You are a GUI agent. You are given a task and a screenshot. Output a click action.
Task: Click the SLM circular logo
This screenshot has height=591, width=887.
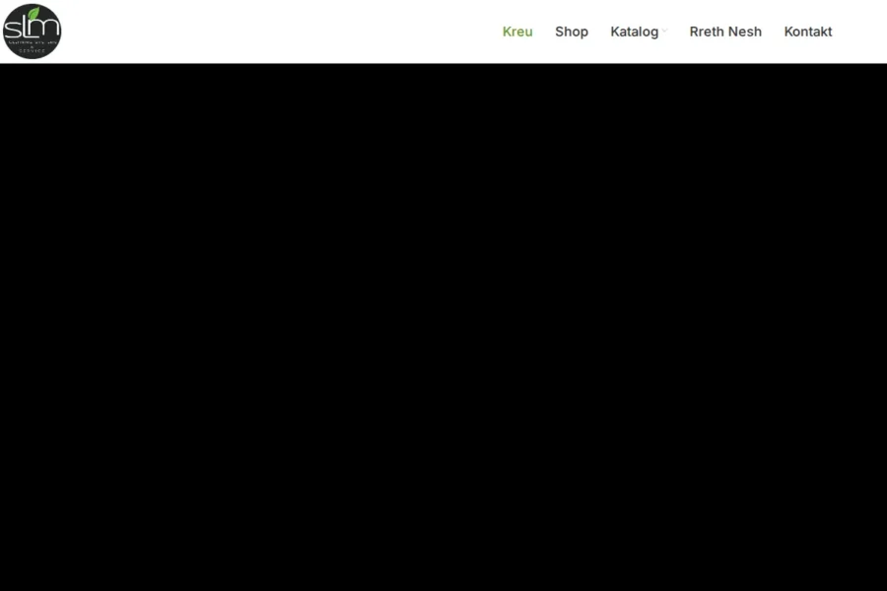33,32
